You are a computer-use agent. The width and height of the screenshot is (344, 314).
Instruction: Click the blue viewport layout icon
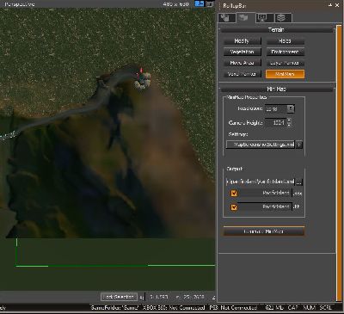(x=200, y=3)
